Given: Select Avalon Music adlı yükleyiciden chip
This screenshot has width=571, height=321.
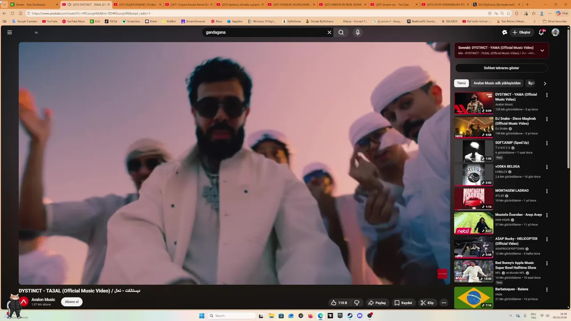Looking at the screenshot, I should coord(497,83).
